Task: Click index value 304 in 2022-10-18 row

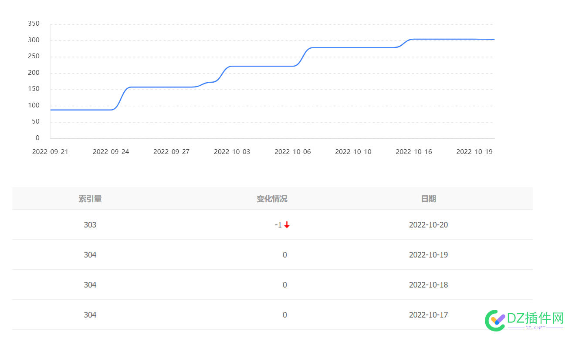Action: tap(90, 285)
